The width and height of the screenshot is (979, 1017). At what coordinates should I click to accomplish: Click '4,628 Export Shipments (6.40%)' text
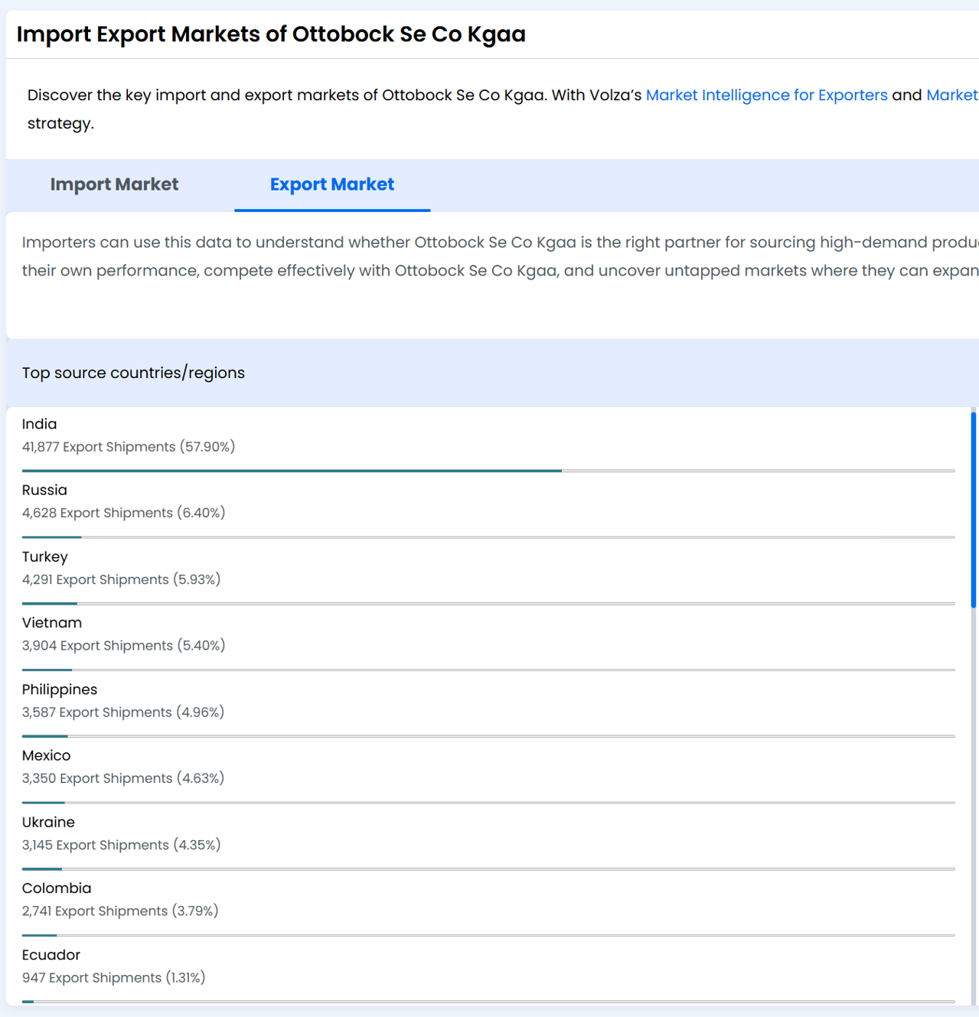(124, 513)
